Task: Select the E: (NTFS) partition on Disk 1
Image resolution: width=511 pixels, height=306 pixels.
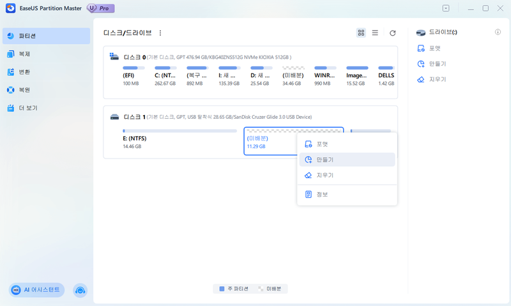Action: 179,141
